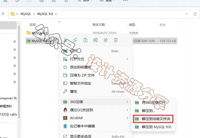
Task: Select 压缩为 ZIP 文件
Action: pyautogui.click(x=96, y=75)
